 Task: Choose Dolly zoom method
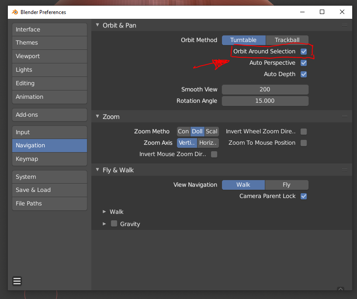pos(198,132)
